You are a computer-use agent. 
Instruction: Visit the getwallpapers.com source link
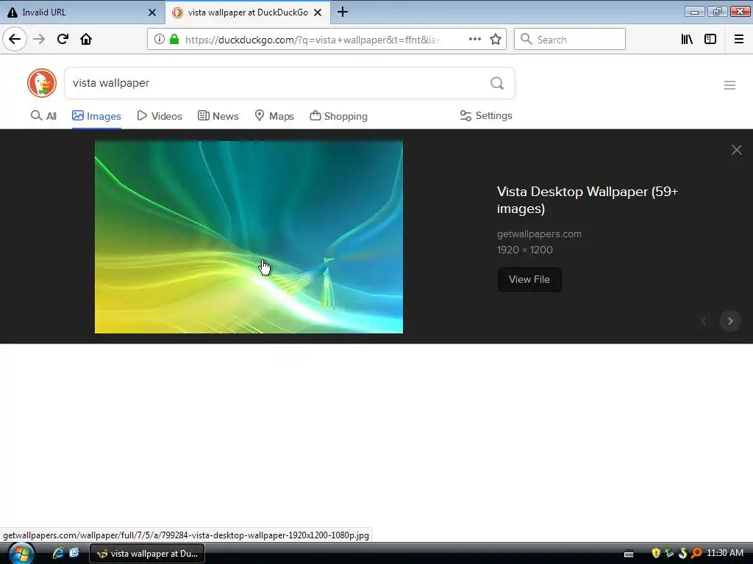click(539, 234)
